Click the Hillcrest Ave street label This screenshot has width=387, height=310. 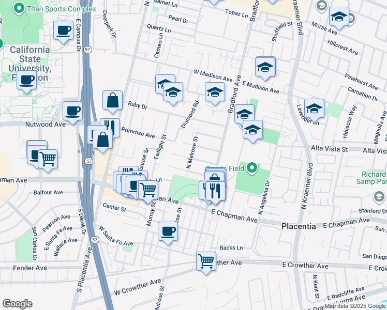point(343,47)
